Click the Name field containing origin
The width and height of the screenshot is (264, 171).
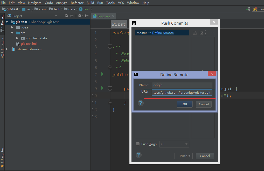click(x=182, y=85)
